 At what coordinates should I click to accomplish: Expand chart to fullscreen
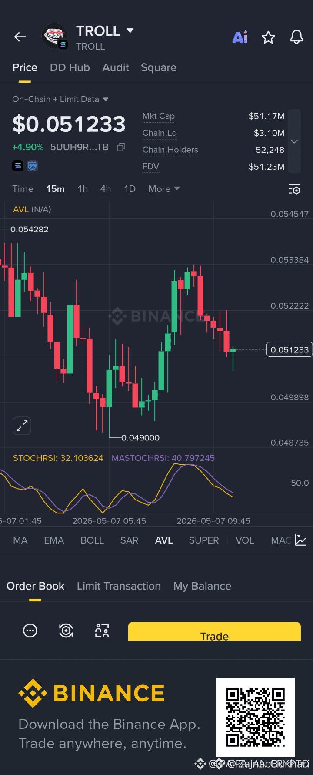pos(22,426)
